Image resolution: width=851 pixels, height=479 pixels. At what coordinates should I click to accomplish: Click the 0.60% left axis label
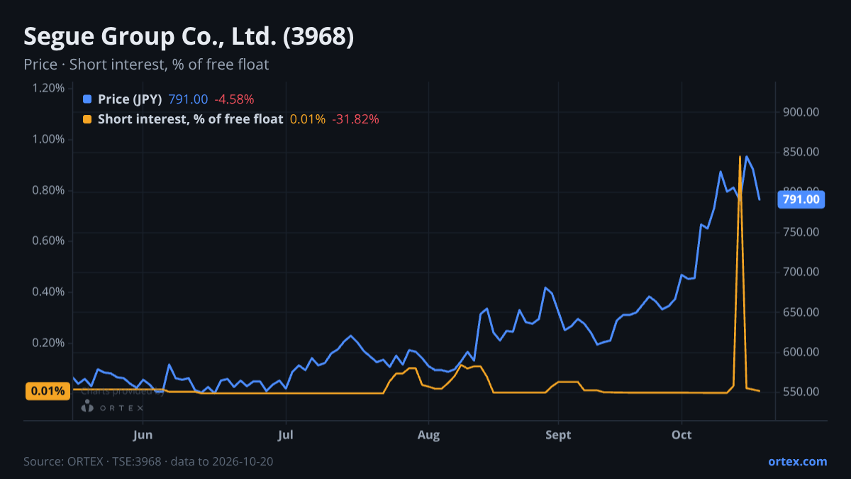point(48,241)
